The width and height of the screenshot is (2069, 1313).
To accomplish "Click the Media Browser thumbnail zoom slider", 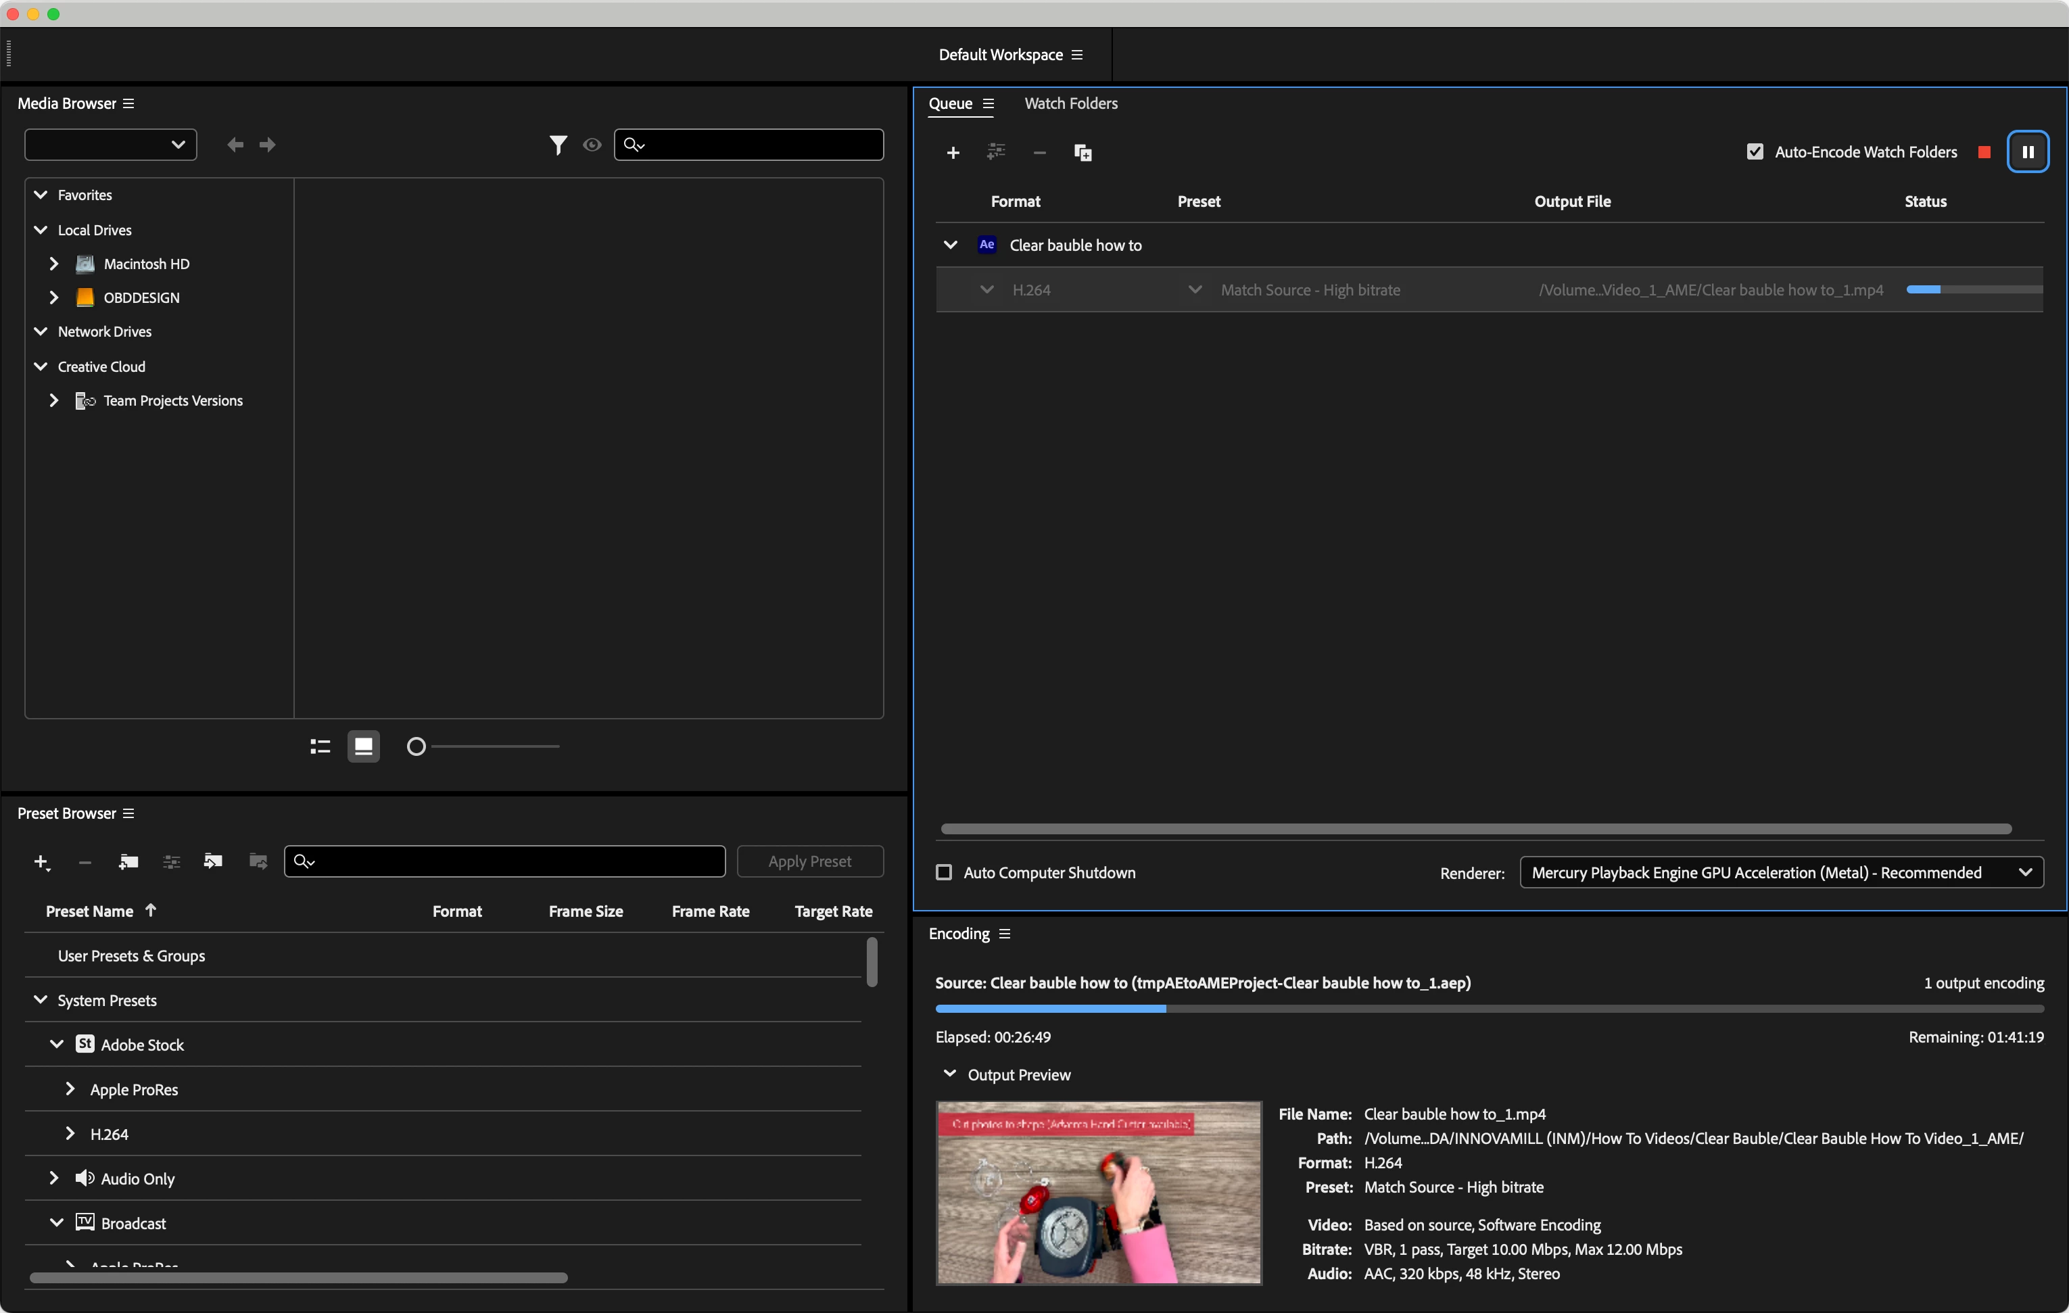I will 416,746.
